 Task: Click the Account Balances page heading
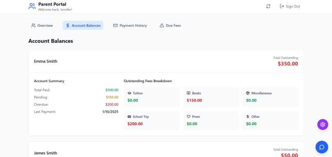point(51,41)
